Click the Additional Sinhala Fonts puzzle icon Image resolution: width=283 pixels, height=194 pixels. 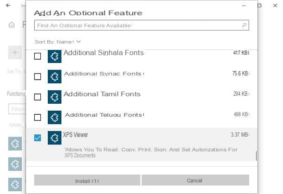pyautogui.click(x=54, y=56)
